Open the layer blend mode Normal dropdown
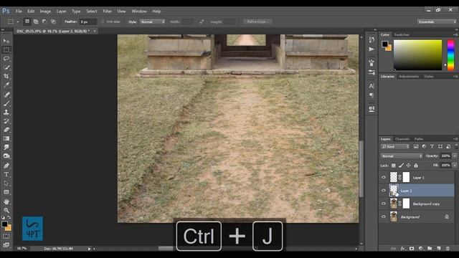459x258 pixels. point(402,156)
